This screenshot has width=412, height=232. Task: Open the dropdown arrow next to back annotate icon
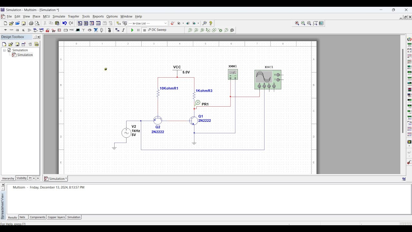(x=183, y=23)
